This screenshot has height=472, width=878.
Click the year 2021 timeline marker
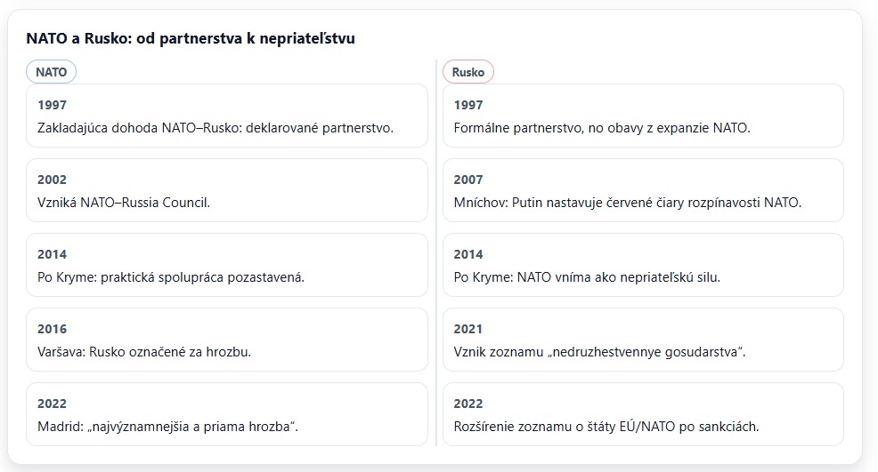click(x=468, y=329)
